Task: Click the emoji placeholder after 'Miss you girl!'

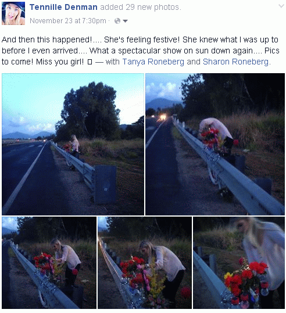Action: coord(90,62)
